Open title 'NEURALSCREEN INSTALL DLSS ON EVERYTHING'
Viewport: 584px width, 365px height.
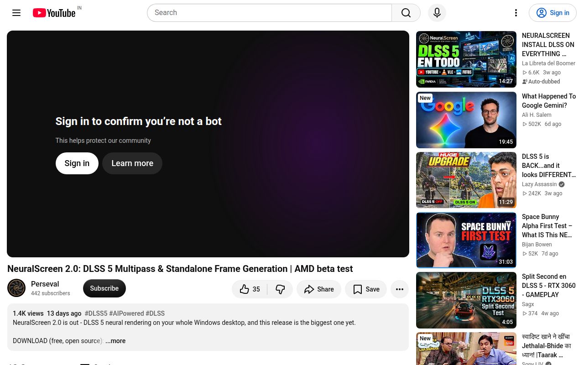pyautogui.click(x=548, y=45)
